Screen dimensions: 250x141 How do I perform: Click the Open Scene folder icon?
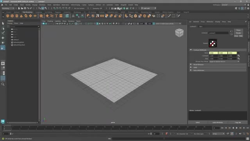point(22,8)
